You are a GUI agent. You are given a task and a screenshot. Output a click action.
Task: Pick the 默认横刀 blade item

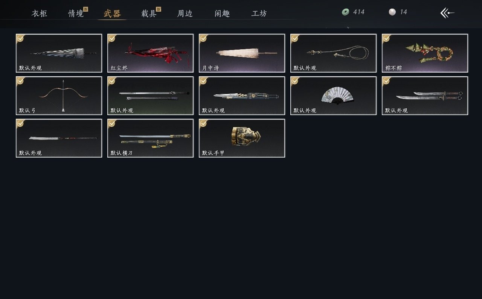coord(150,138)
